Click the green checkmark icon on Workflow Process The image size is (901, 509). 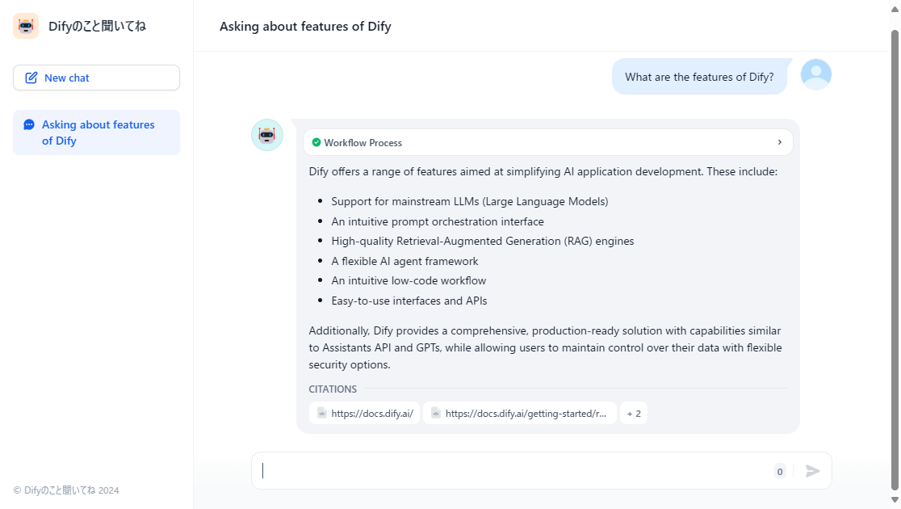316,142
